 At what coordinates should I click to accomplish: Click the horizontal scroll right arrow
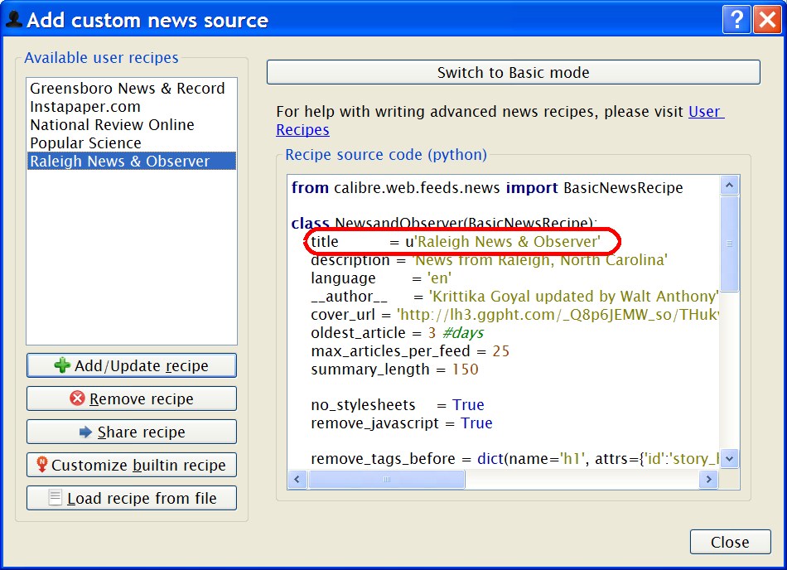(708, 479)
